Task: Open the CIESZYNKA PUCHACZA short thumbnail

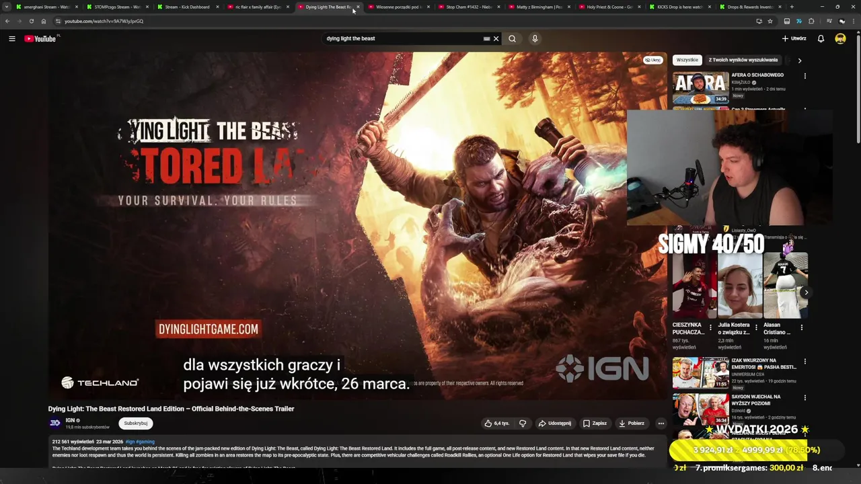Action: pos(695,286)
